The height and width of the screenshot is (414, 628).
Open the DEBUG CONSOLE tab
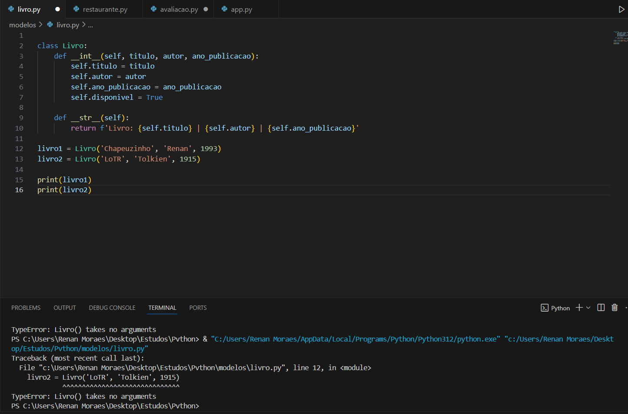pos(112,308)
